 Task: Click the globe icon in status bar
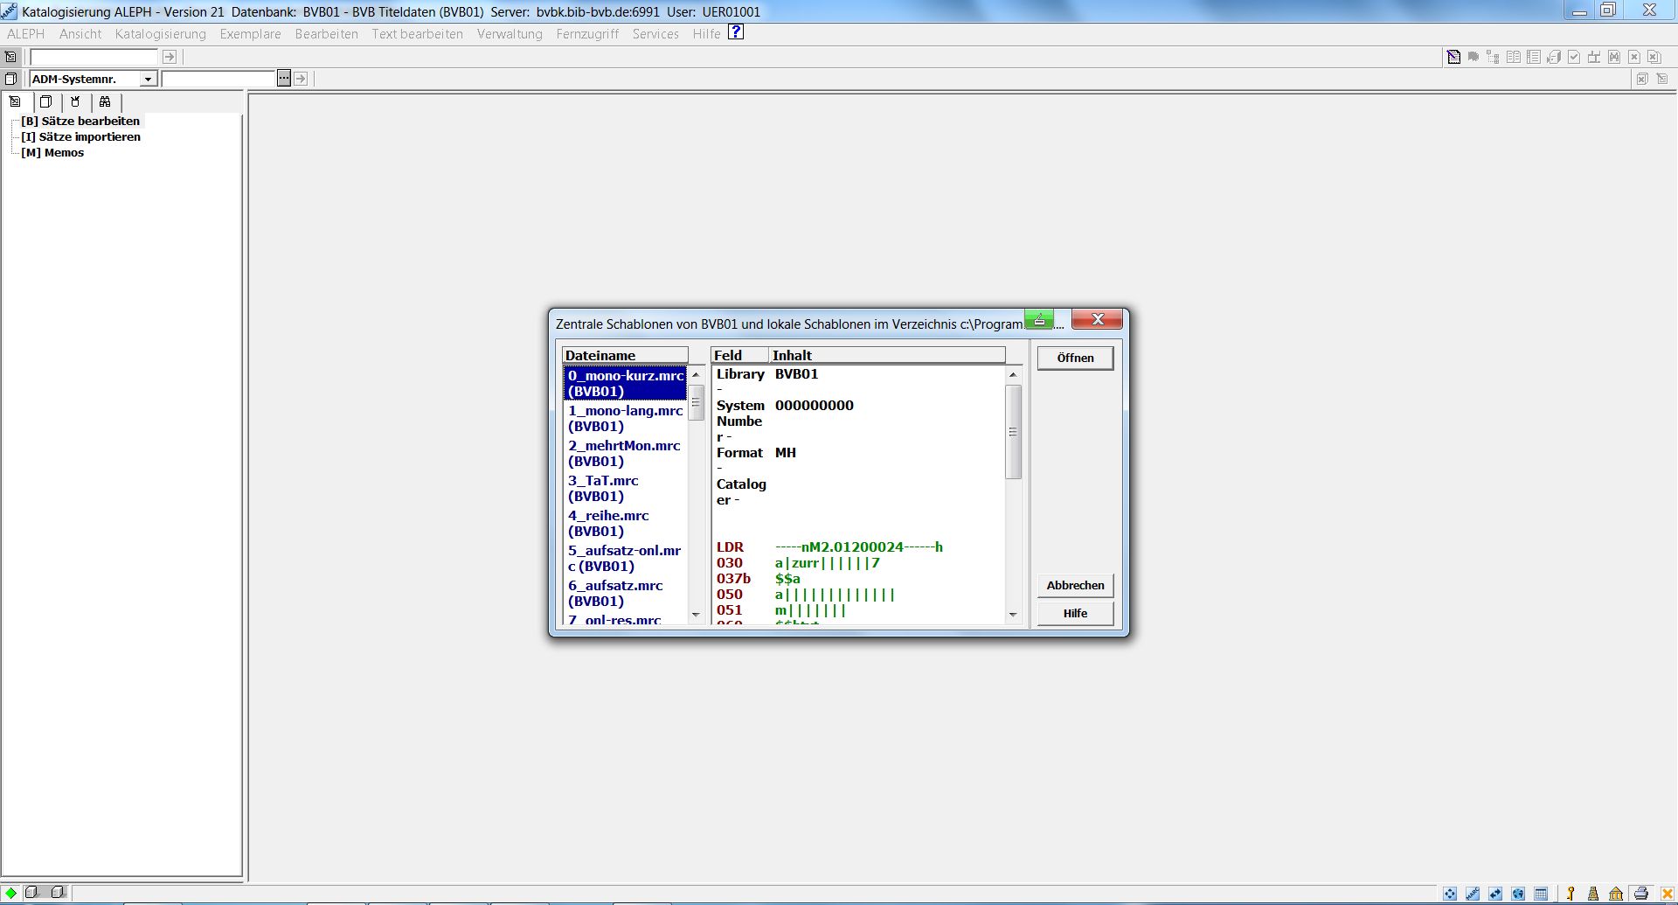pos(1518,894)
